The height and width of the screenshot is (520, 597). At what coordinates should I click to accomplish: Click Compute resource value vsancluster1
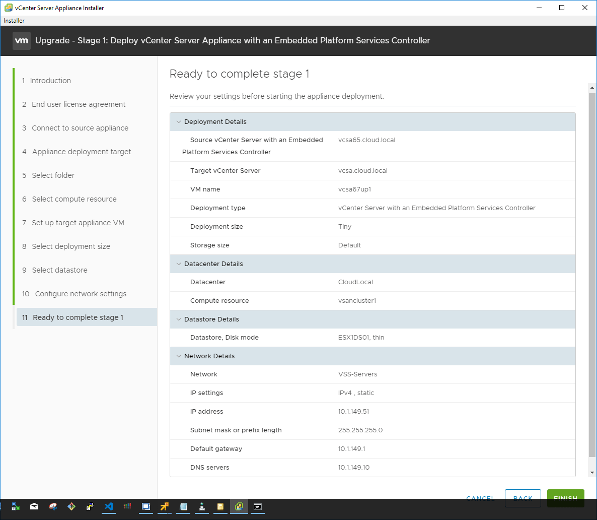(x=357, y=301)
